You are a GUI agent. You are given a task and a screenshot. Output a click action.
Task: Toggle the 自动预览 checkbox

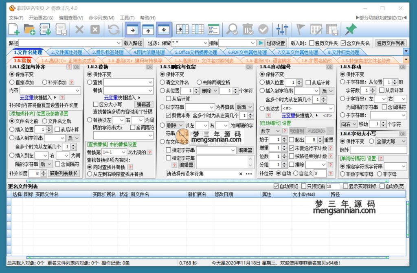click(276, 186)
